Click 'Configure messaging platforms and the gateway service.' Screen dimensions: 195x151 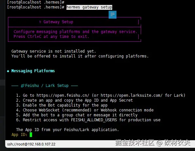[x=75, y=32]
